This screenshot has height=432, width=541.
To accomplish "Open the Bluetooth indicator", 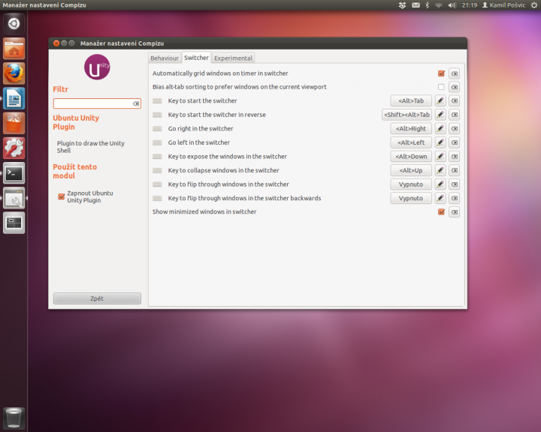I will point(427,5).
